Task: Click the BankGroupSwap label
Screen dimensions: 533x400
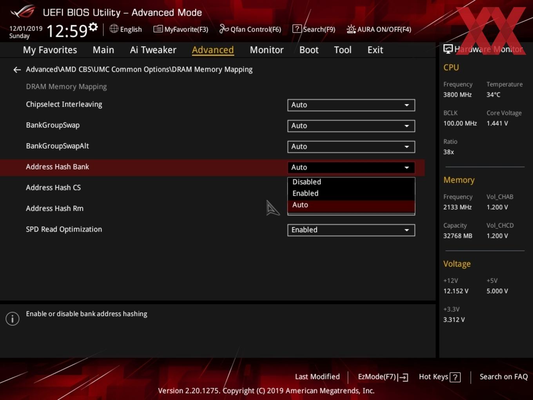Action: pyautogui.click(x=53, y=125)
